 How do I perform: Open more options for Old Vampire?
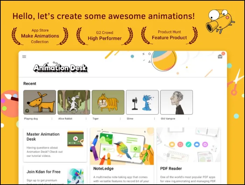(x=189, y=119)
